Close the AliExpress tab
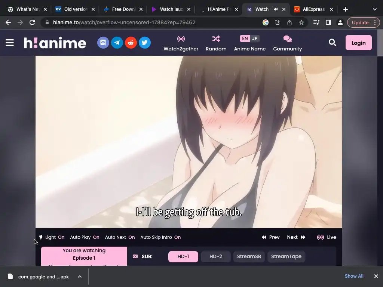 pos(331,9)
